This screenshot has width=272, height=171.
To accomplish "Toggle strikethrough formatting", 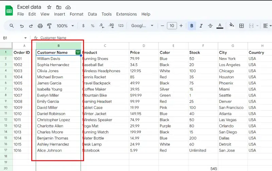I will click(210, 26).
